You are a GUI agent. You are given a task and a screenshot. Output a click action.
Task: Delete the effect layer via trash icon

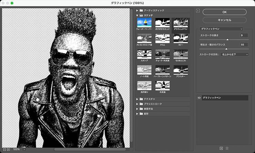coord(227,148)
